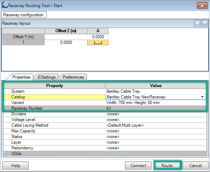Select row header 1 in layout grid
Image resolution: width=210 pixels, height=172 pixels.
coord(23,42)
